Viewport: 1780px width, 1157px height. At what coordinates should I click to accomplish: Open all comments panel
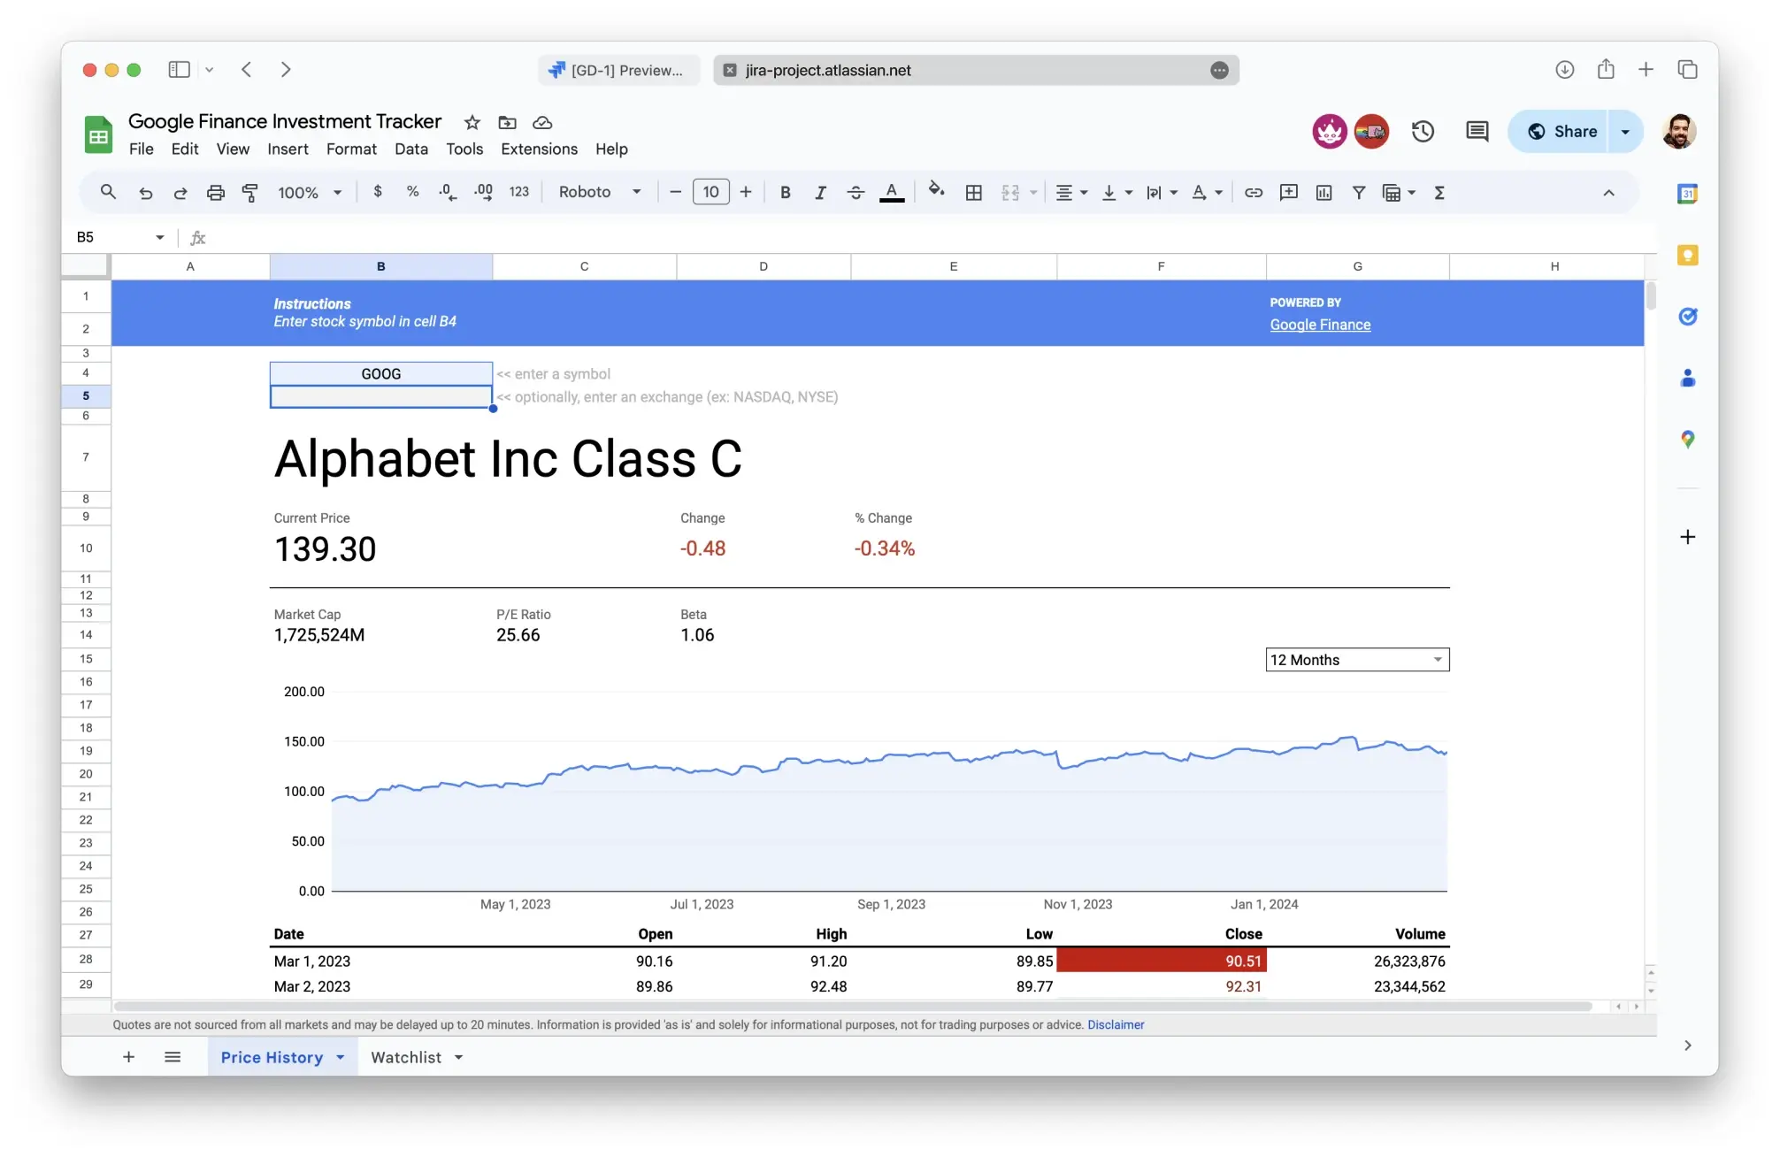click(1477, 131)
